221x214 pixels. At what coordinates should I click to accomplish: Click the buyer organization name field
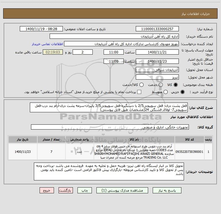pos(114,36)
